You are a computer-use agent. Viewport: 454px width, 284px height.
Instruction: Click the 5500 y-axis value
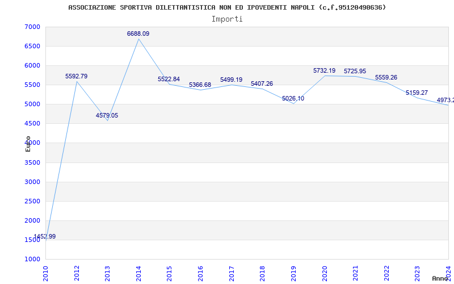click(x=32, y=85)
